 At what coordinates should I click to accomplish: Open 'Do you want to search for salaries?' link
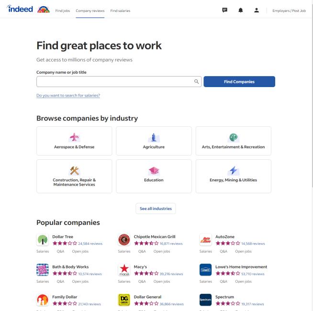pos(68,95)
